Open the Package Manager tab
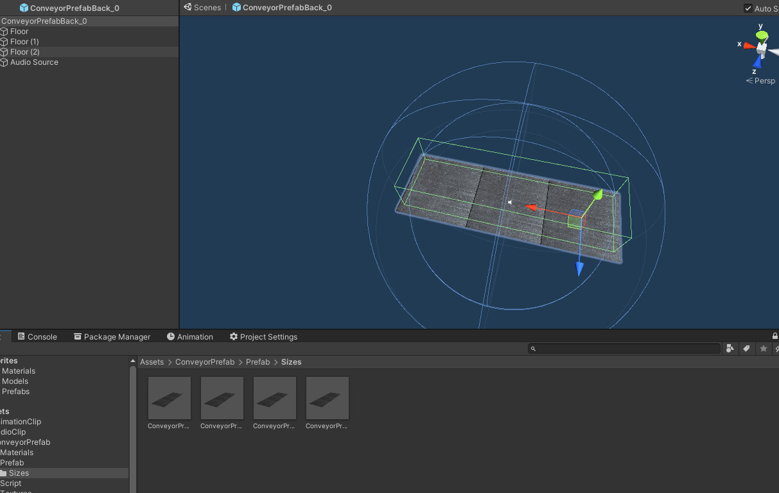Viewport: 779px width, 493px height. (112, 337)
